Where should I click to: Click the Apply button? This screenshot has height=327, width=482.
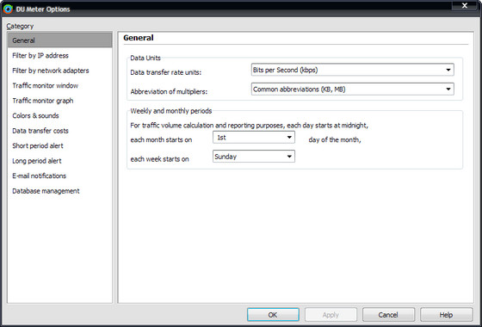pyautogui.click(x=331, y=315)
